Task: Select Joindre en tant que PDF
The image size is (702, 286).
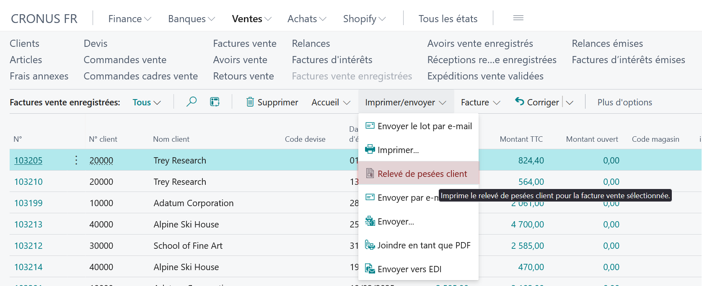Action: (x=418, y=245)
